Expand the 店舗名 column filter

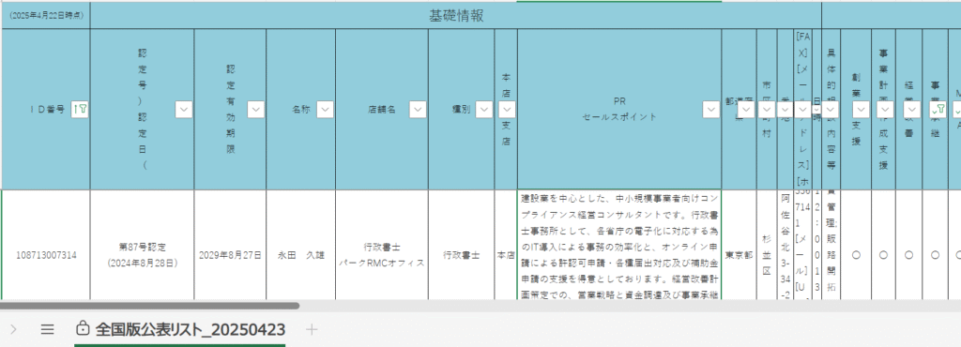[x=418, y=109]
